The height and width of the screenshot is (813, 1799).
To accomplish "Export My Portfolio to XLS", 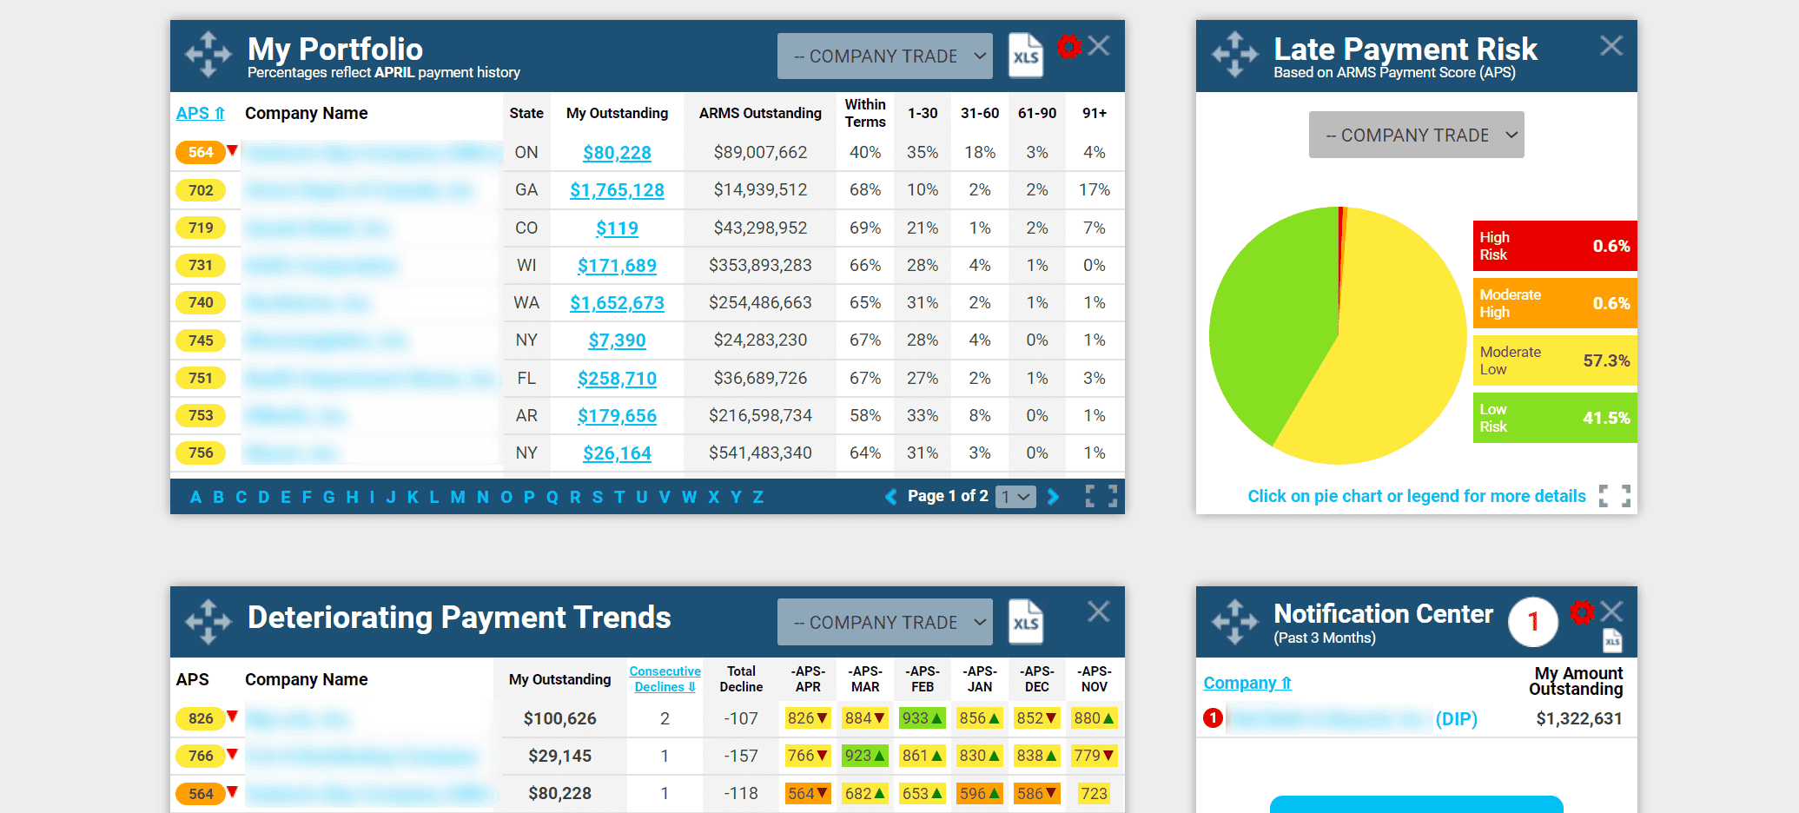I will [1025, 56].
